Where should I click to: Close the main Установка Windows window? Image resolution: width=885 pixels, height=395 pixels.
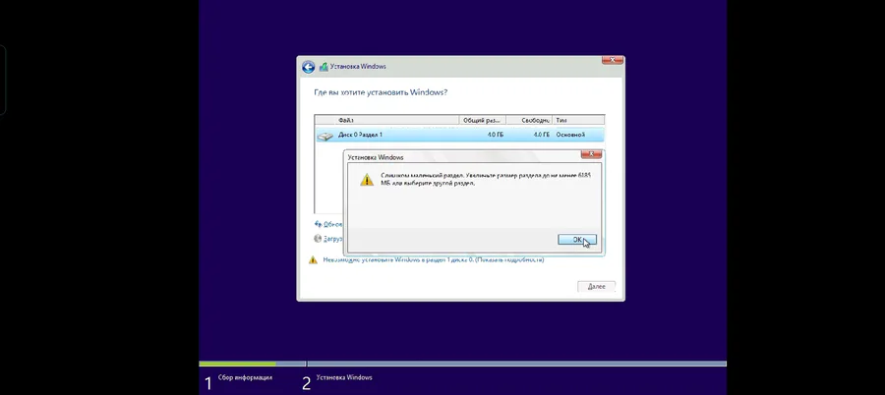click(613, 60)
